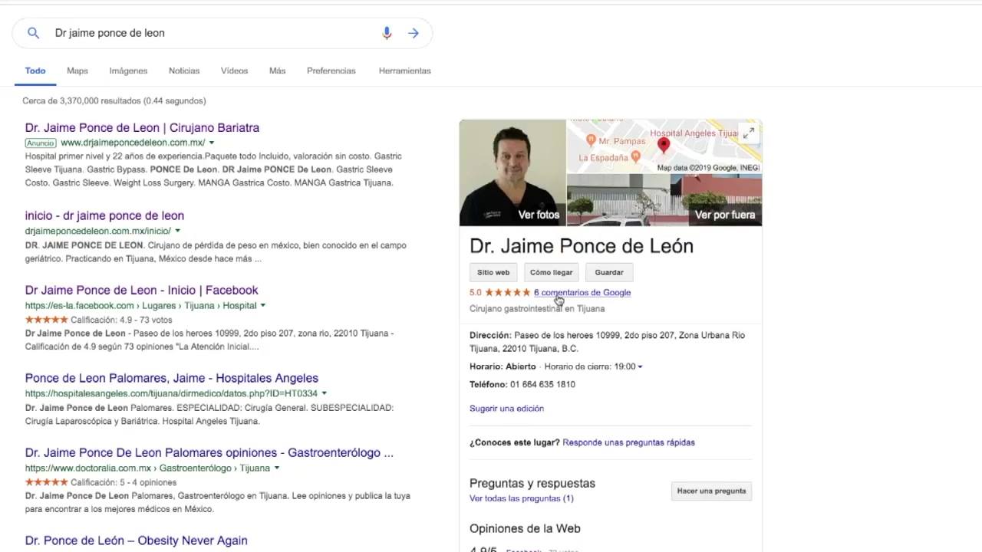982x552 pixels.
Task: Select the Todo search tab
Action: point(35,71)
